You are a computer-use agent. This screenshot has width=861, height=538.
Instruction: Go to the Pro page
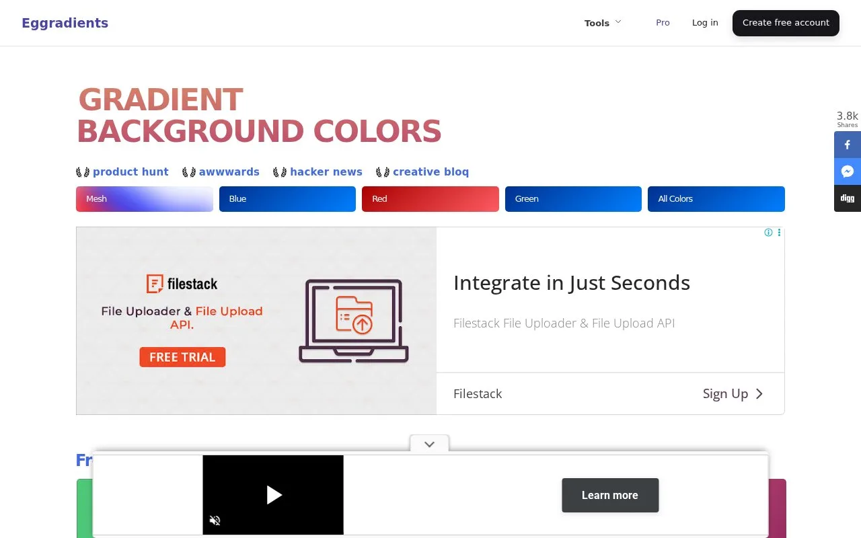pyautogui.click(x=663, y=23)
